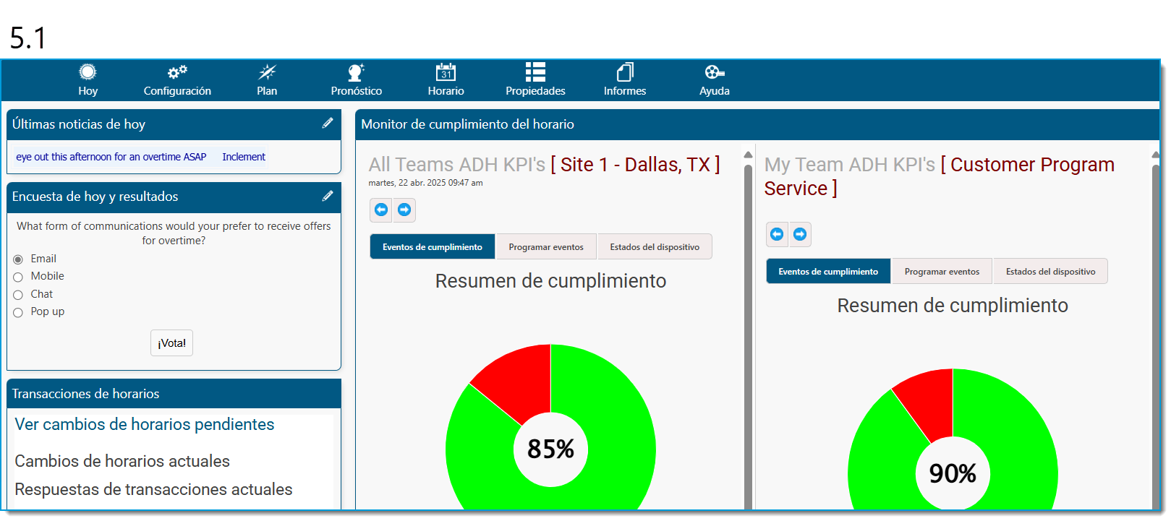Submit the poll with ¡Vota! button

172,343
